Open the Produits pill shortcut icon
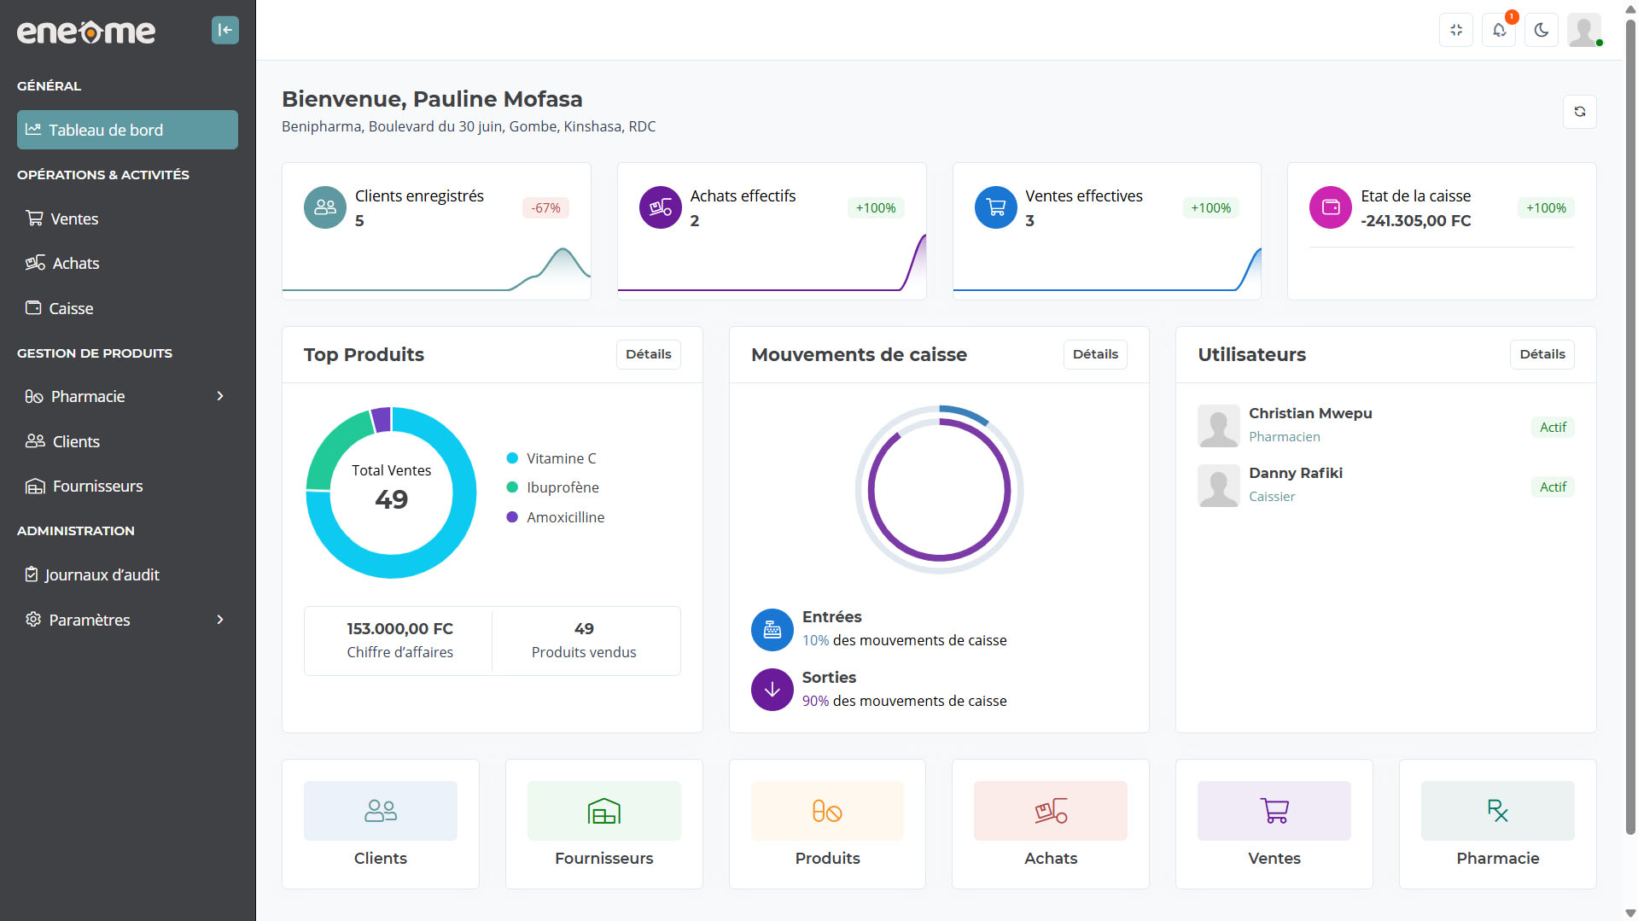Image resolution: width=1638 pixels, height=921 pixels. point(826,811)
